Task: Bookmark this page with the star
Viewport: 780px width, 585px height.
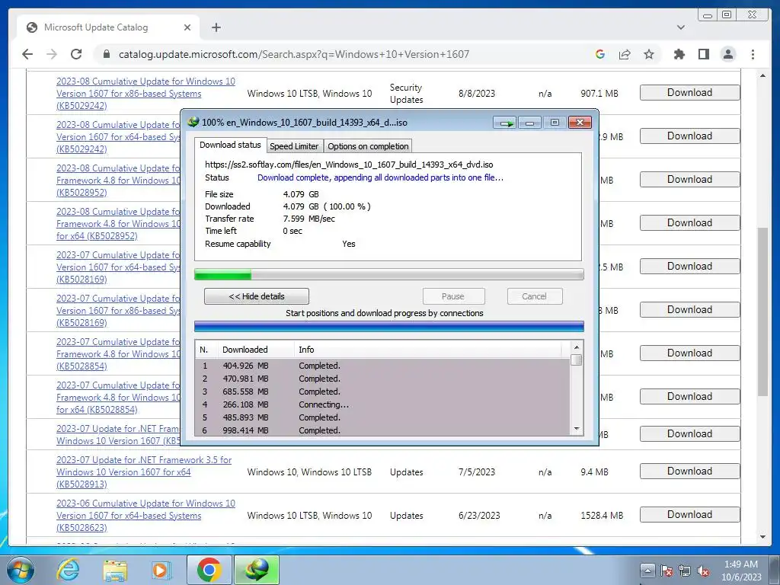Action: (649, 54)
